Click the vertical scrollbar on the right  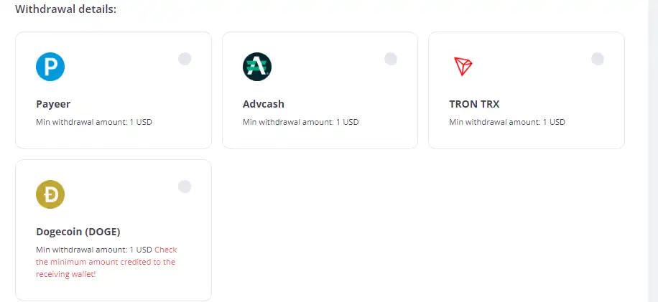[x=653, y=151]
